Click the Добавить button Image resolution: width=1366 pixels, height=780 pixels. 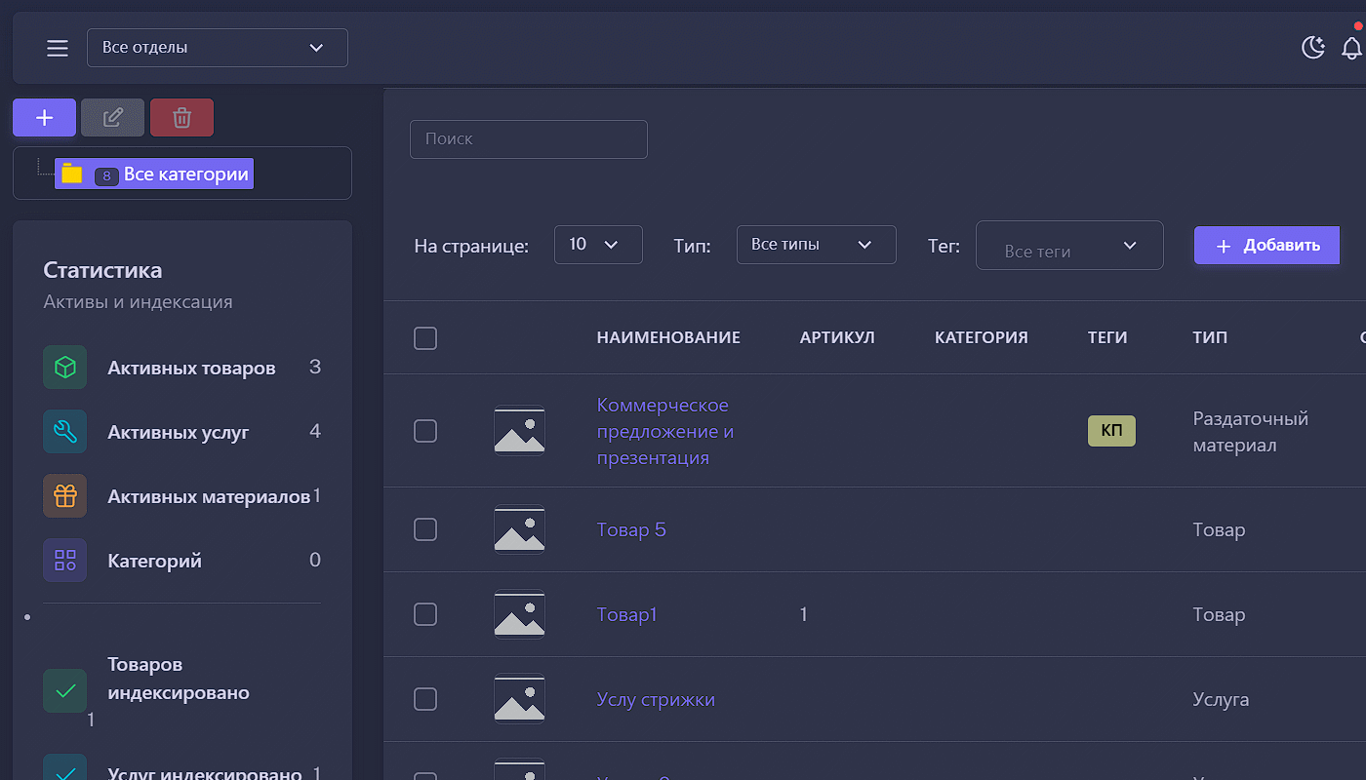[x=1266, y=246]
